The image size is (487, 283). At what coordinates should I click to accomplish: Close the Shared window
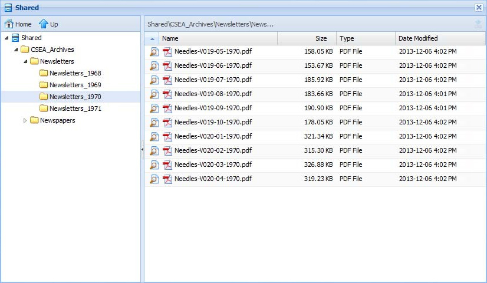point(479,8)
